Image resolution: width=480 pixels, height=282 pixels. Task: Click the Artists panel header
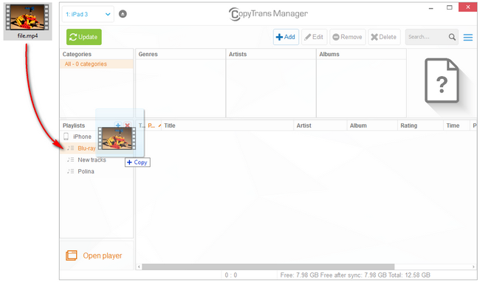tap(271, 54)
